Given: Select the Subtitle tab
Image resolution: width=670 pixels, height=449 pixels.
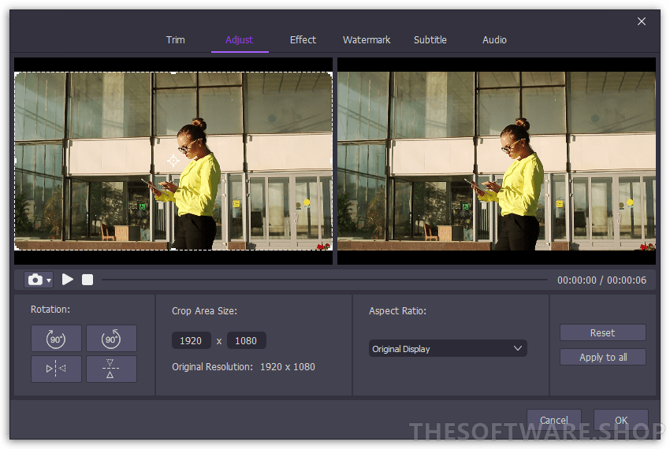Looking at the screenshot, I should 430,40.
